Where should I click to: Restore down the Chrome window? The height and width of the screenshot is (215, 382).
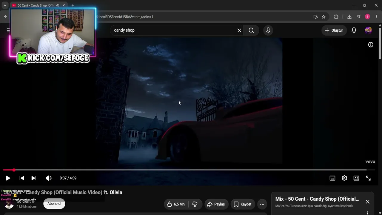pyautogui.click(x=365, y=5)
